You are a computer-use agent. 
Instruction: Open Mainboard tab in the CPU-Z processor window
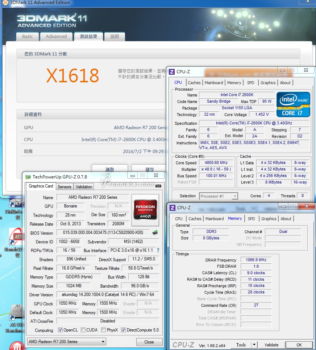pos(214,83)
